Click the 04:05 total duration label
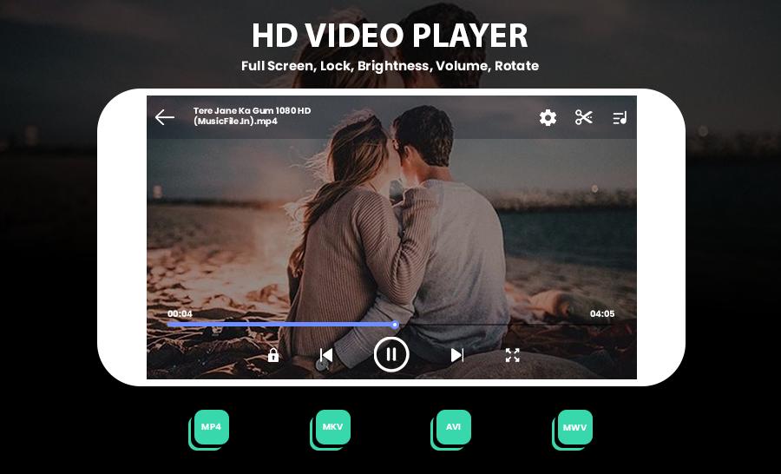781x474 pixels. (602, 314)
